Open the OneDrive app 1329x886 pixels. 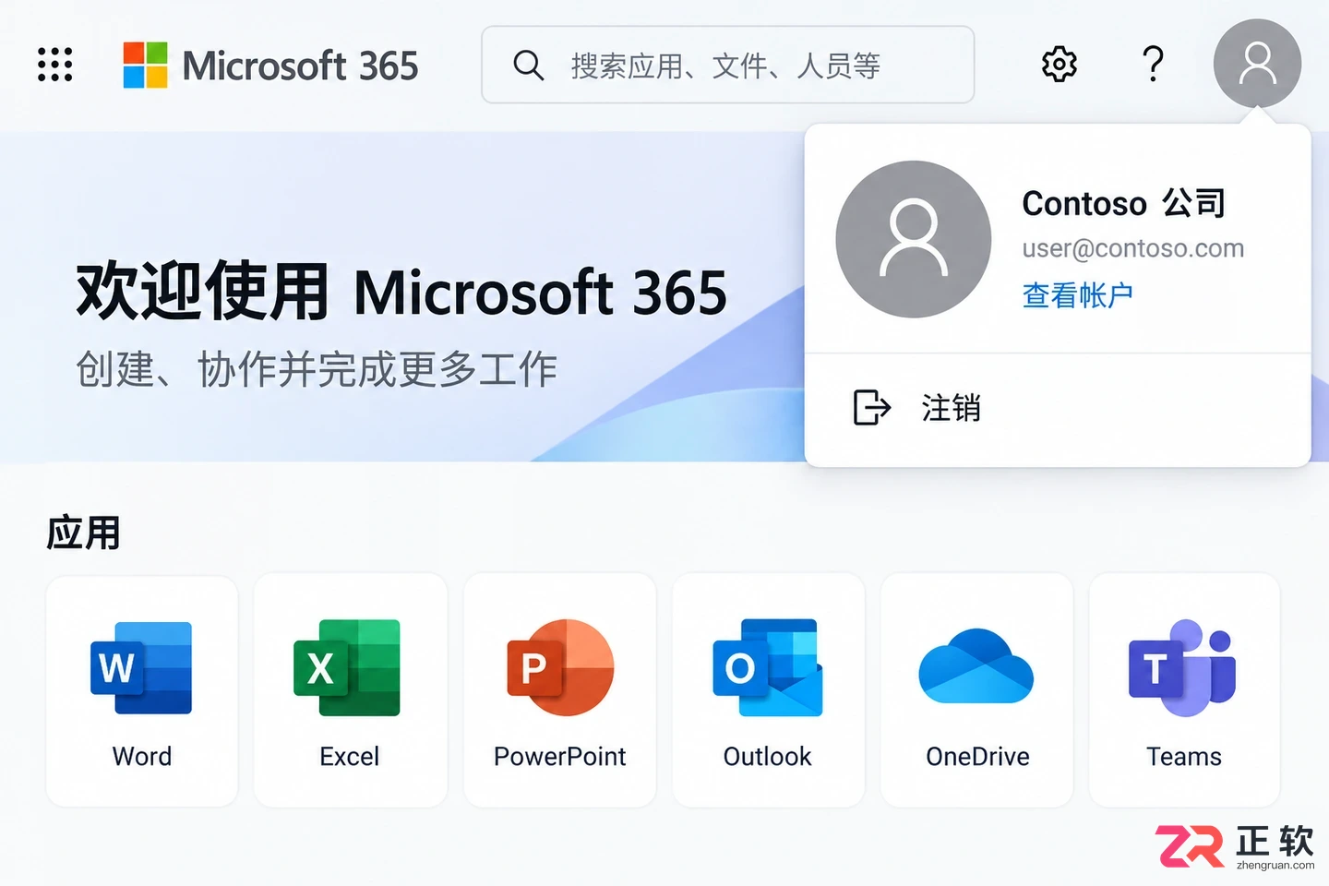977,690
